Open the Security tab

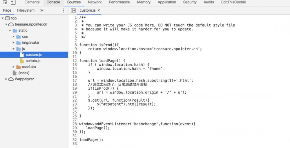click(190, 2)
